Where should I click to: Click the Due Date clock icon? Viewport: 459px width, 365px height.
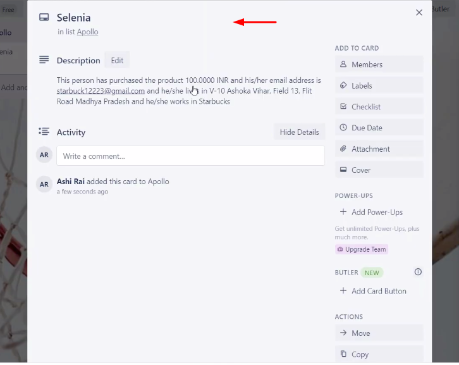point(343,127)
